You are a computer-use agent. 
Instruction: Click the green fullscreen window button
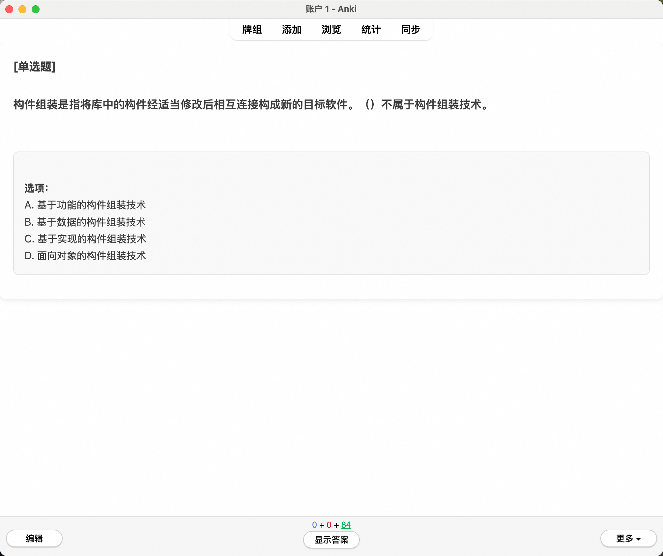coord(36,9)
